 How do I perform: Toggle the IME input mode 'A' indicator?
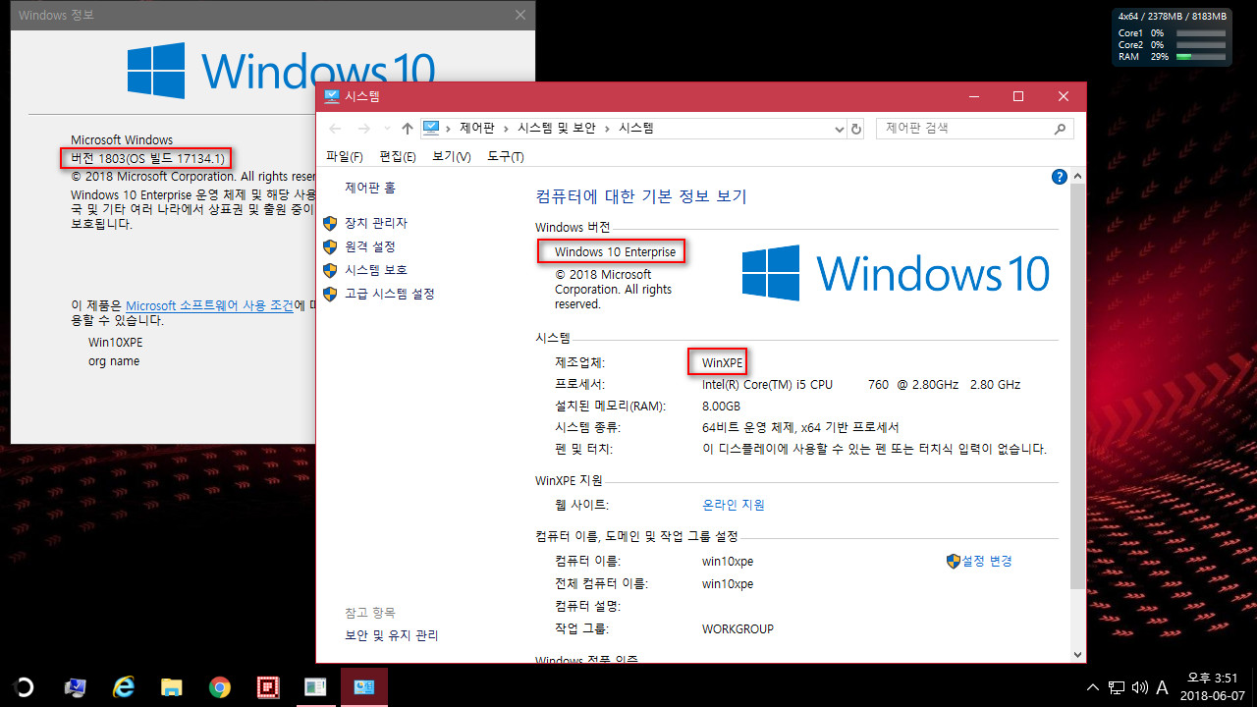coord(1163,687)
